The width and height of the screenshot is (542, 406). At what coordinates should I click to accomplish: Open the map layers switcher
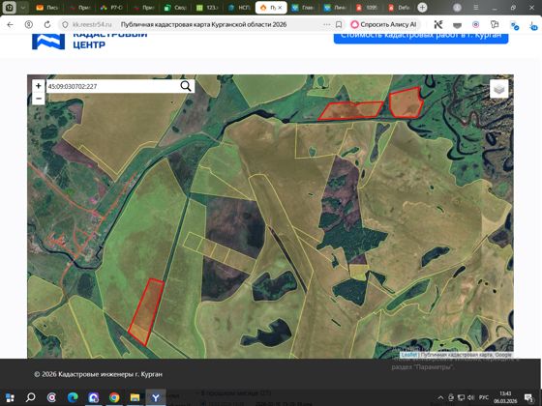pyautogui.click(x=498, y=89)
